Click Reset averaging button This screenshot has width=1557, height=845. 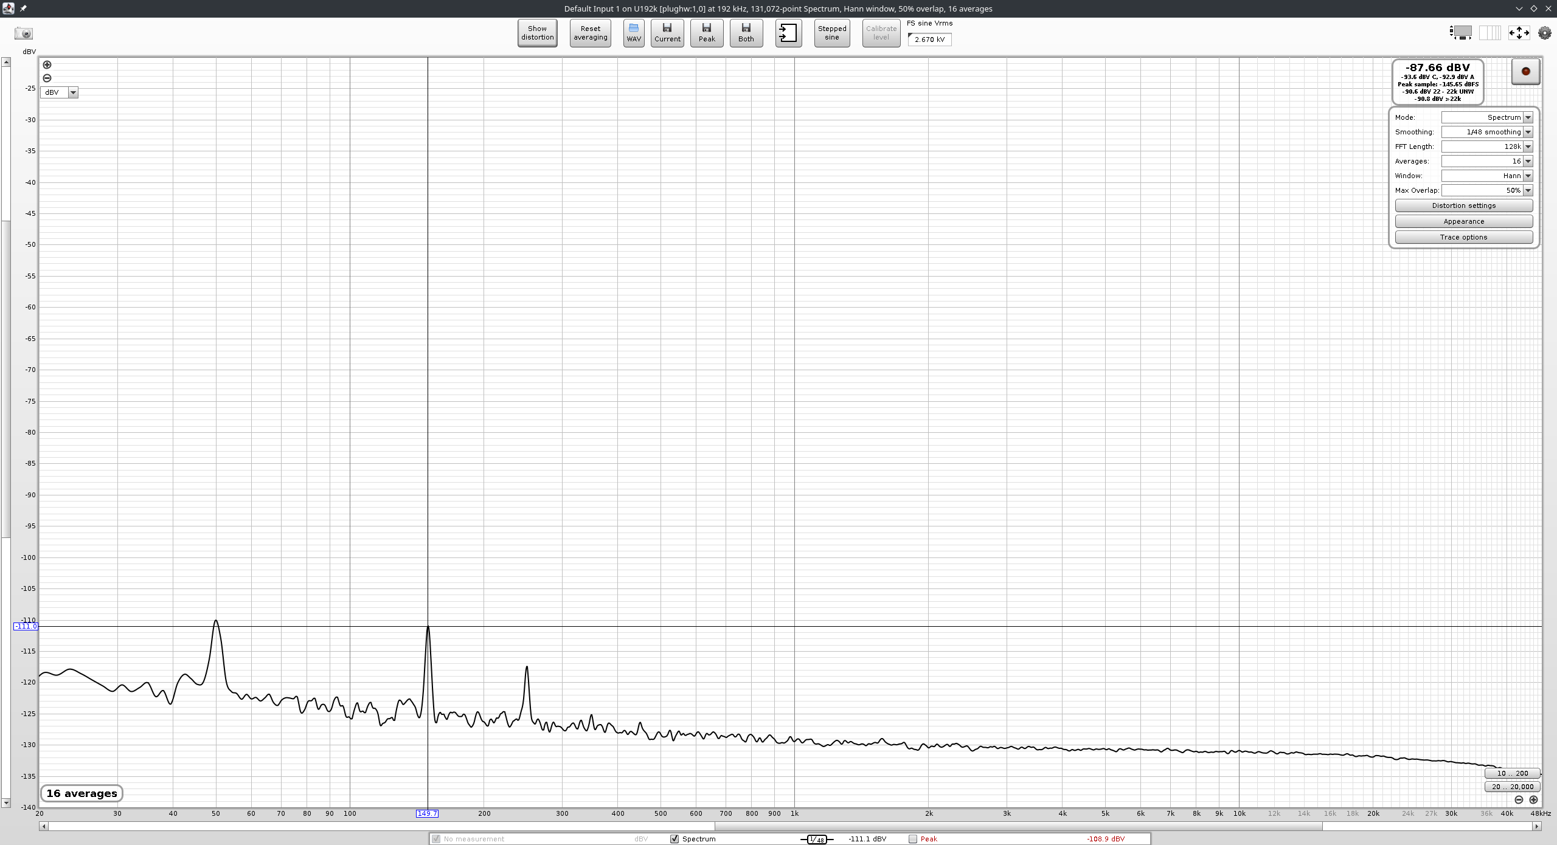[591, 33]
